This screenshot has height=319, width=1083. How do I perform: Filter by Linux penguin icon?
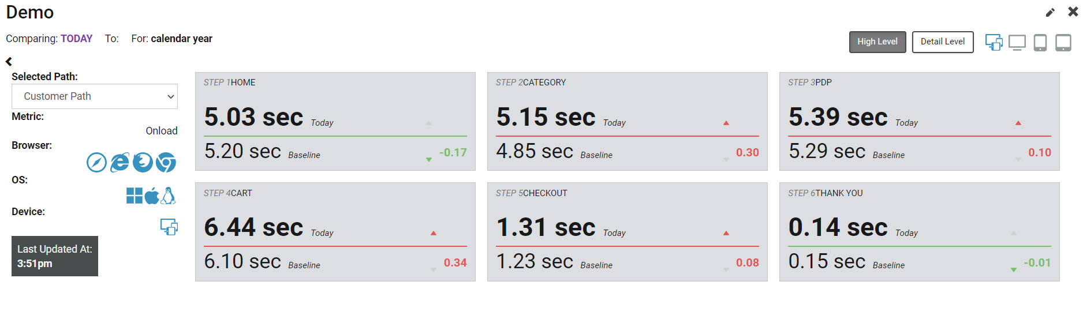click(168, 196)
